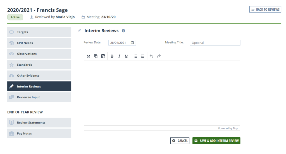Screen dimensions: 286x154
Task: Click the Back to Reviews button
Action: (265, 10)
